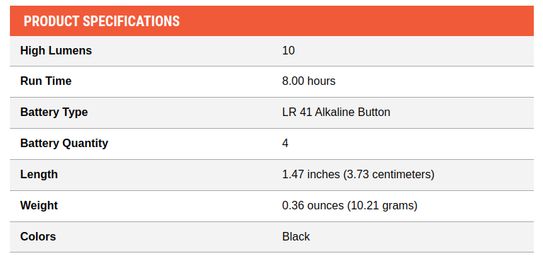Select the Battery Type label
The height and width of the screenshot is (261, 543).
click(54, 112)
